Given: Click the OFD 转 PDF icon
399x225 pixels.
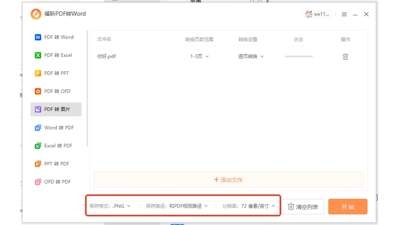Looking at the screenshot, I should pyautogui.click(x=38, y=182).
